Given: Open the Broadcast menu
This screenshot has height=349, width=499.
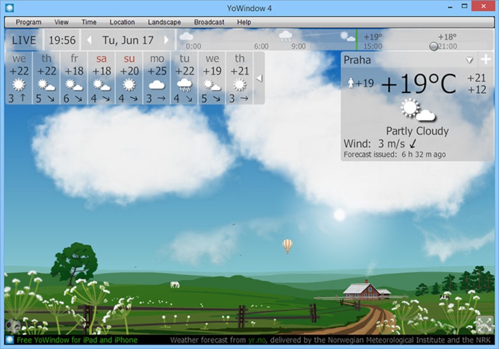Looking at the screenshot, I should (209, 22).
